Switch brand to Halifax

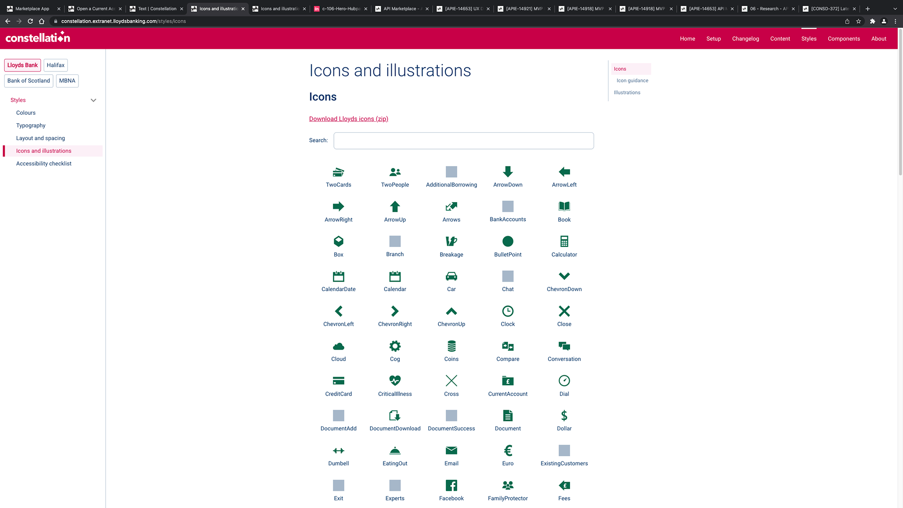tap(55, 65)
